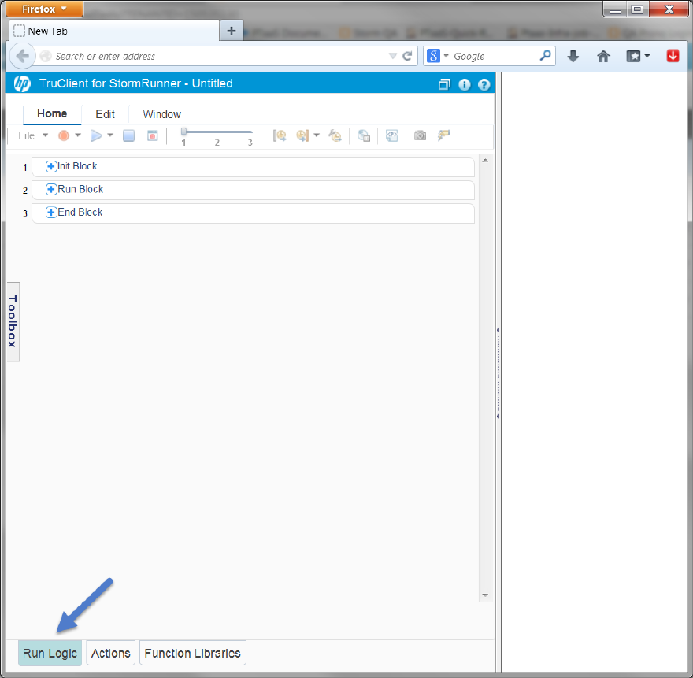Click the Stop square button
The height and width of the screenshot is (678, 693).
(128, 135)
